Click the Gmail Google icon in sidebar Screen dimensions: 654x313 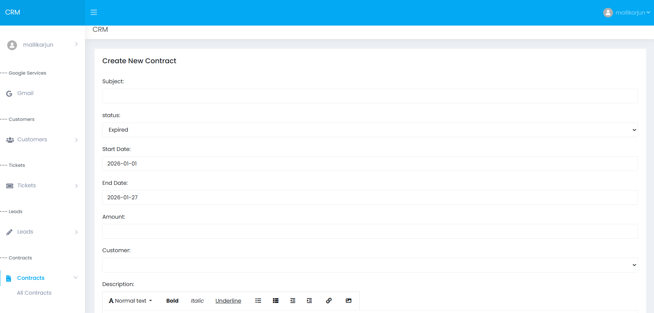9,93
